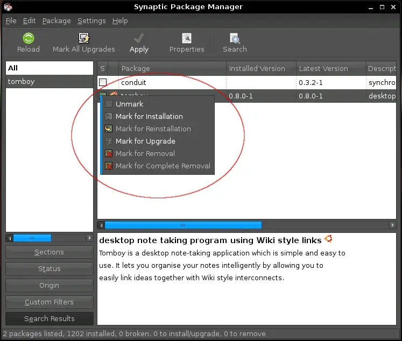
Task: Click the Search toolbar icon
Action: tap(235, 38)
